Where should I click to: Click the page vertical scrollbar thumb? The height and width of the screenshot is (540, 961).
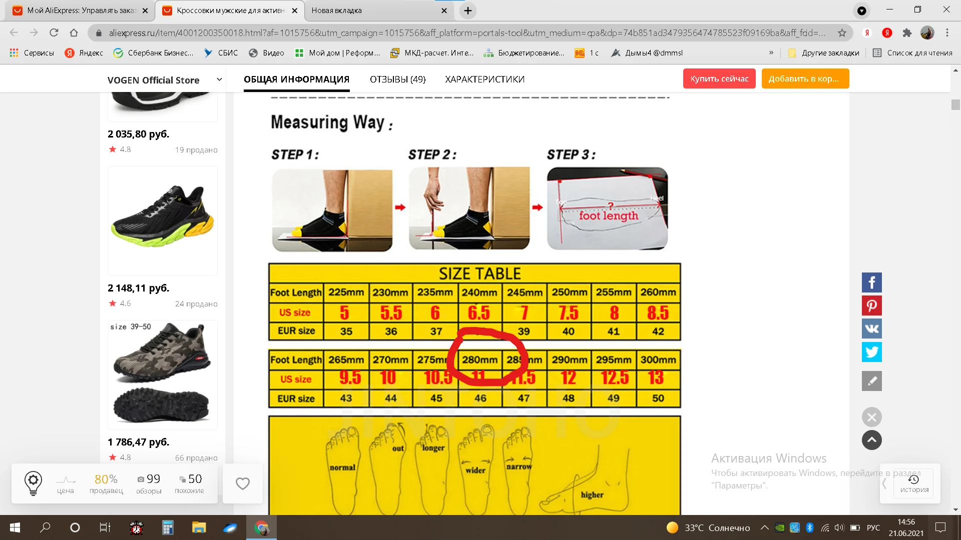pos(955,104)
